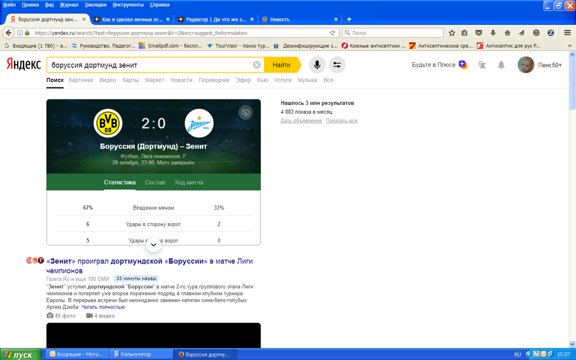The height and width of the screenshot is (360, 576).
Task: Click the Borussia Dortmund BVB logo
Action: (x=108, y=123)
